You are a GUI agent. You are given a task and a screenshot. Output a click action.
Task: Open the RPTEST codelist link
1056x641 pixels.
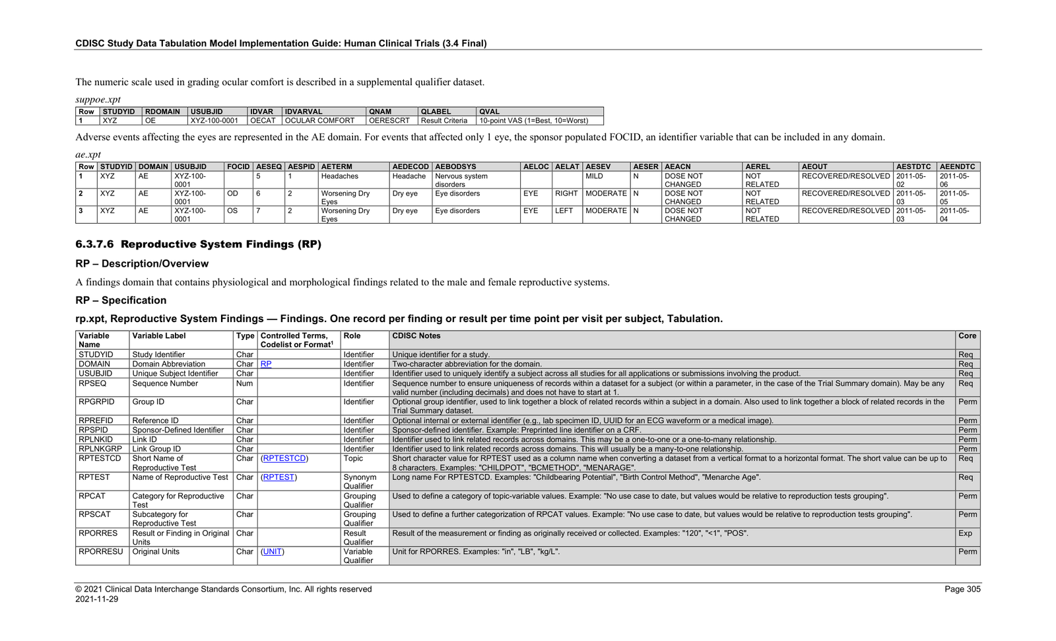(x=279, y=477)
